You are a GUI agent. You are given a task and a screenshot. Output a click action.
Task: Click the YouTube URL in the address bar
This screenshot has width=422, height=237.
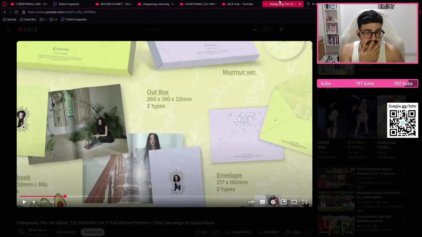pyautogui.click(x=62, y=12)
